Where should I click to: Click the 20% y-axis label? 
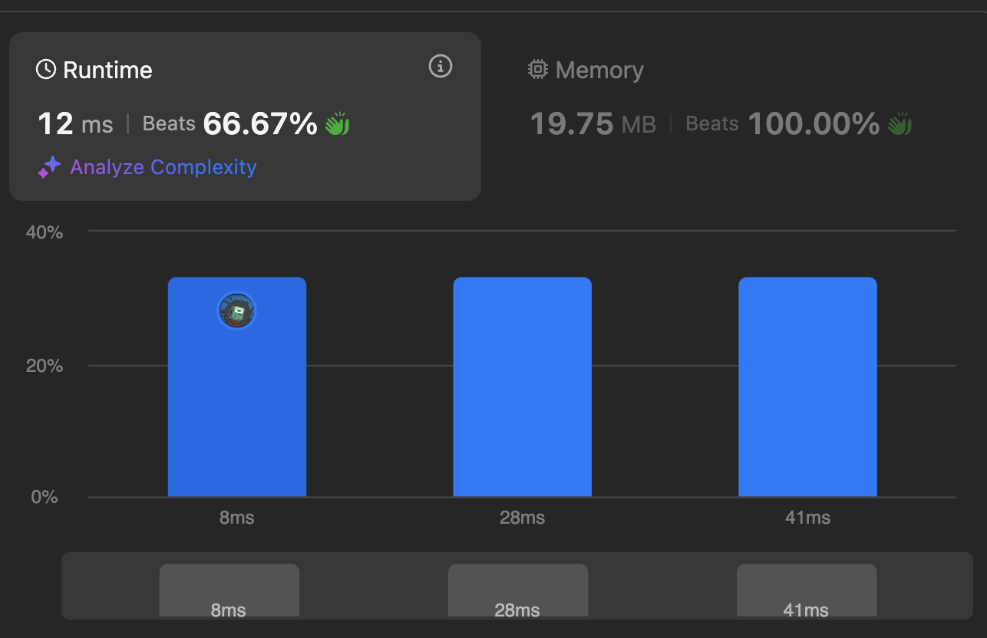(x=45, y=366)
